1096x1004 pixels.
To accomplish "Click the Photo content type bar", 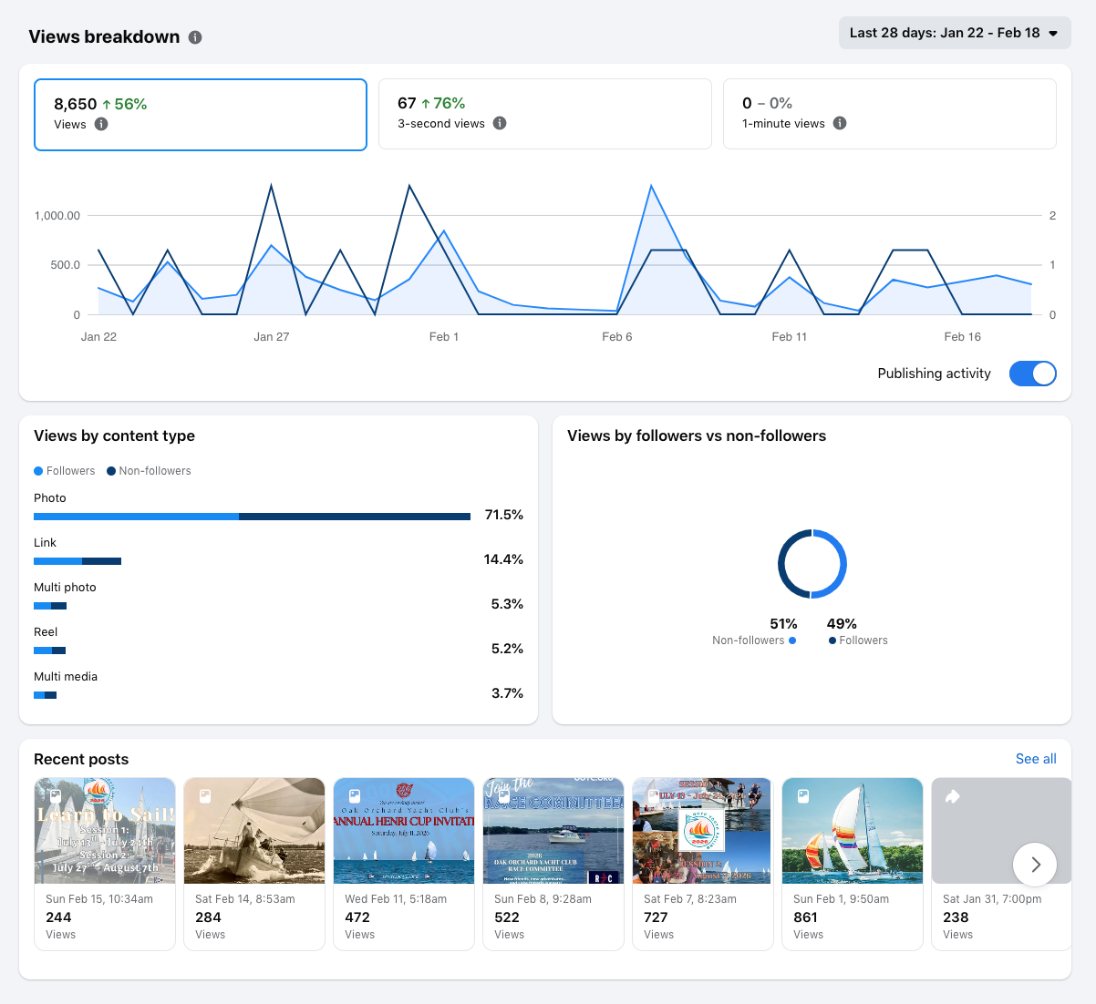I will point(252,517).
